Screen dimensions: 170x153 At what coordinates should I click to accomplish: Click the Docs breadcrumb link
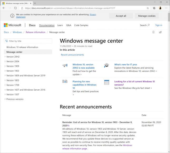tap(6, 32)
